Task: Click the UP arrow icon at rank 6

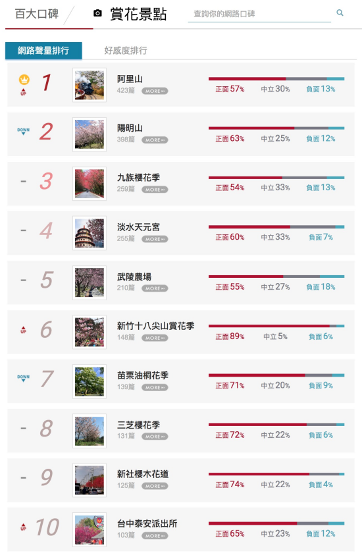Action: pyautogui.click(x=24, y=330)
